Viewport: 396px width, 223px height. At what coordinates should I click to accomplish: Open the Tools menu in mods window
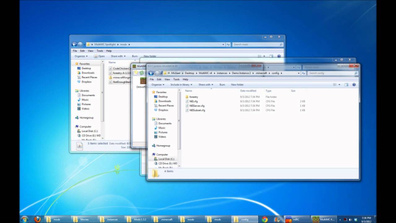coord(100,51)
